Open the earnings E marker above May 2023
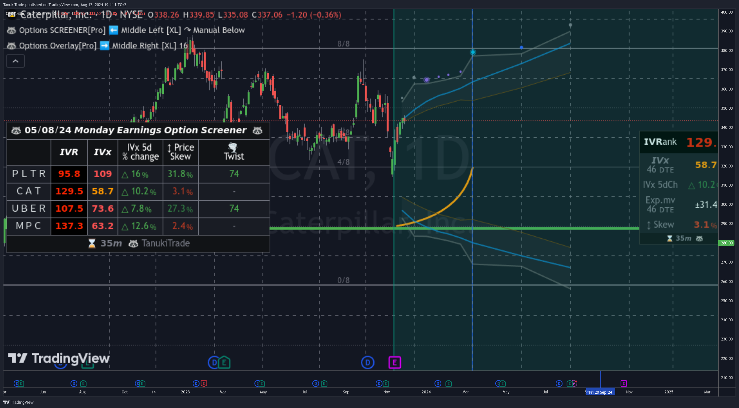Screen dimensions: 739x408 262,383
